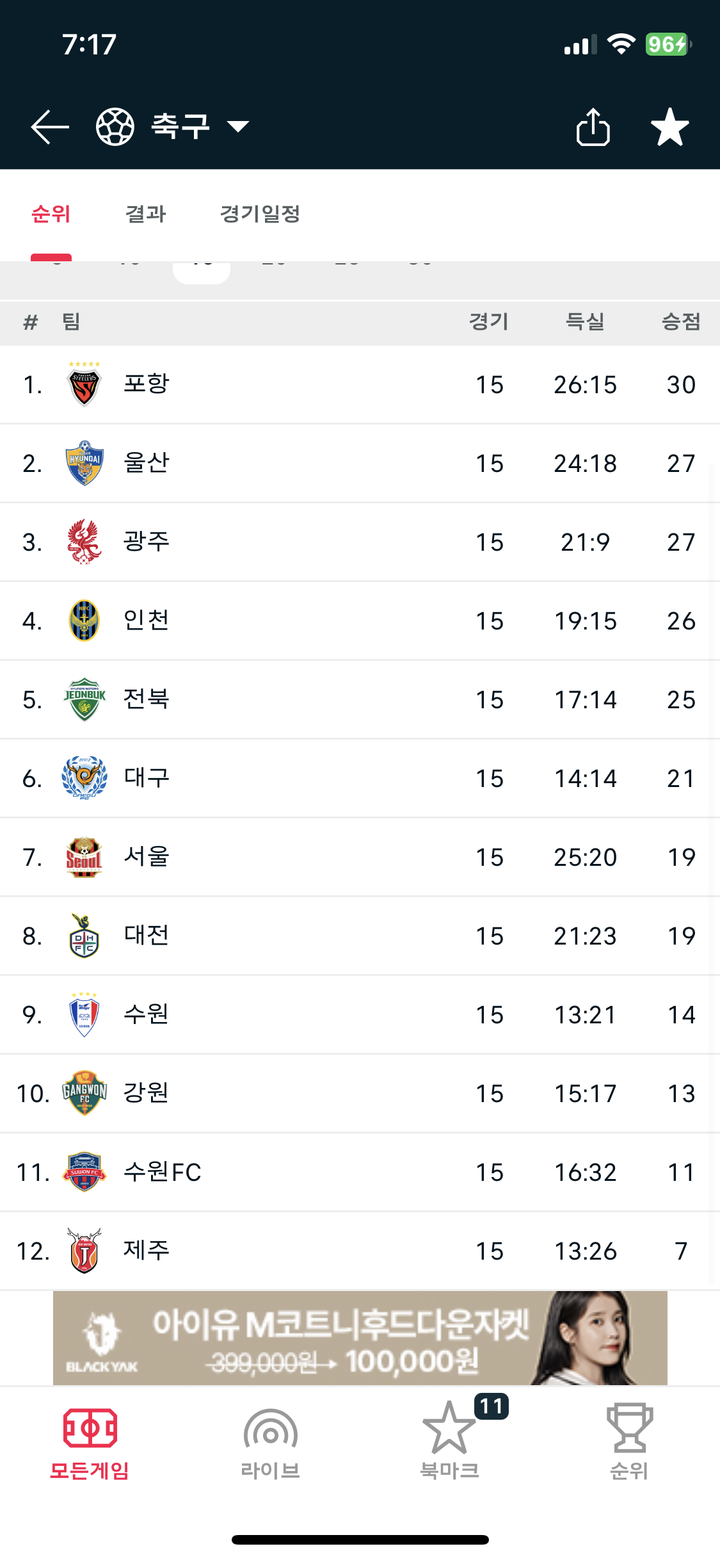Tap the Black Yak advertisement banner
The height and width of the screenshot is (1560, 720).
[360, 1338]
